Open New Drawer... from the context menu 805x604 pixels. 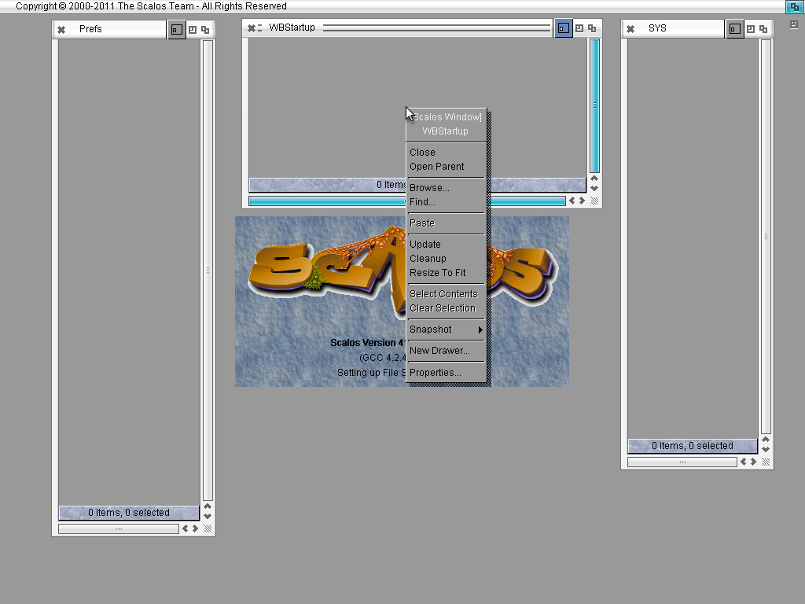coord(439,351)
